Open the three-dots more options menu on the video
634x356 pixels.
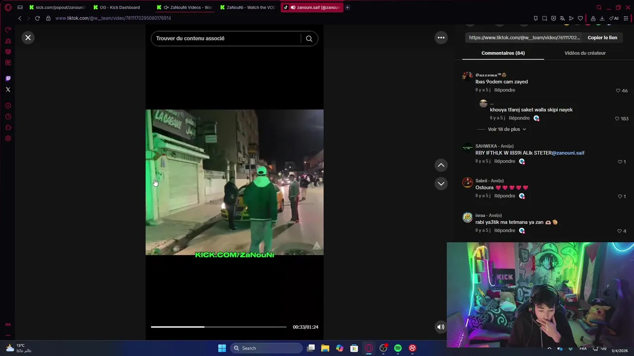(x=441, y=38)
